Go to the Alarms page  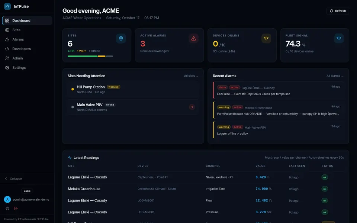click(x=27, y=39)
